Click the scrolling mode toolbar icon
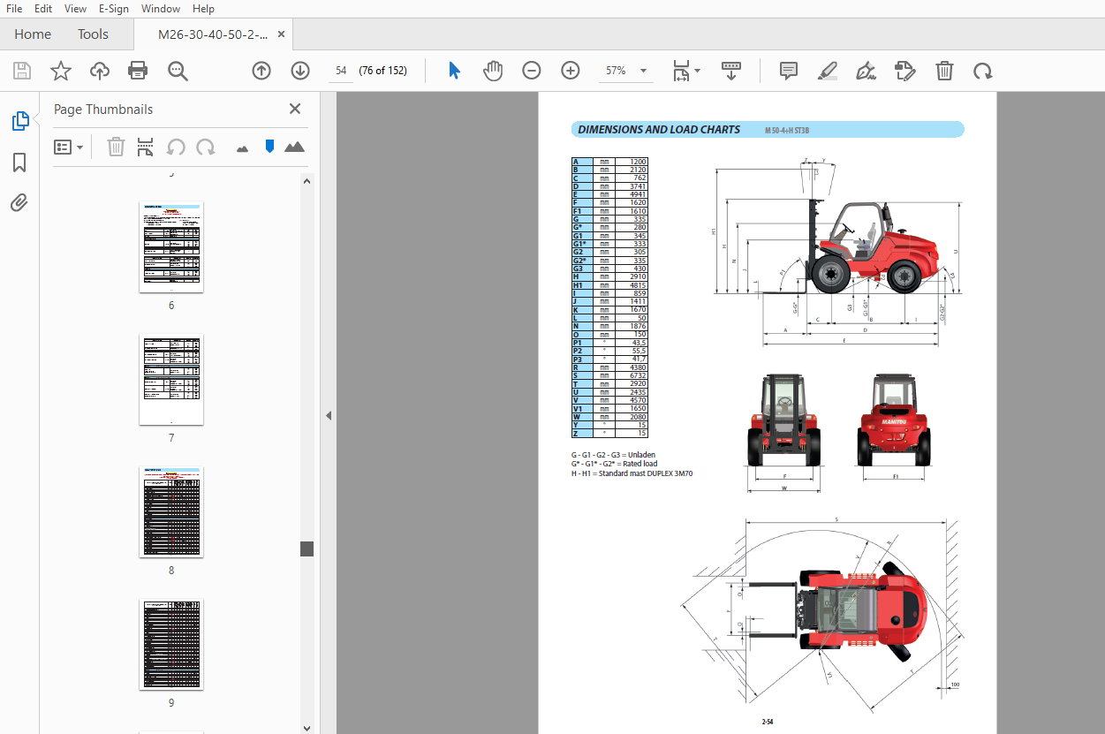1105x734 pixels. click(x=731, y=71)
